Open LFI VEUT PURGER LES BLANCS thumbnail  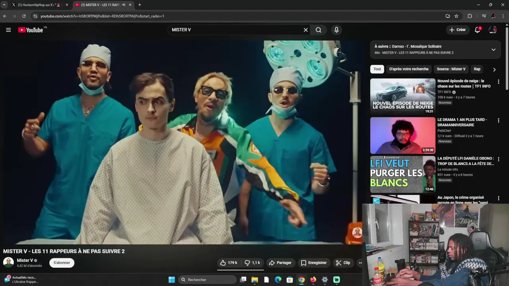coord(403,174)
